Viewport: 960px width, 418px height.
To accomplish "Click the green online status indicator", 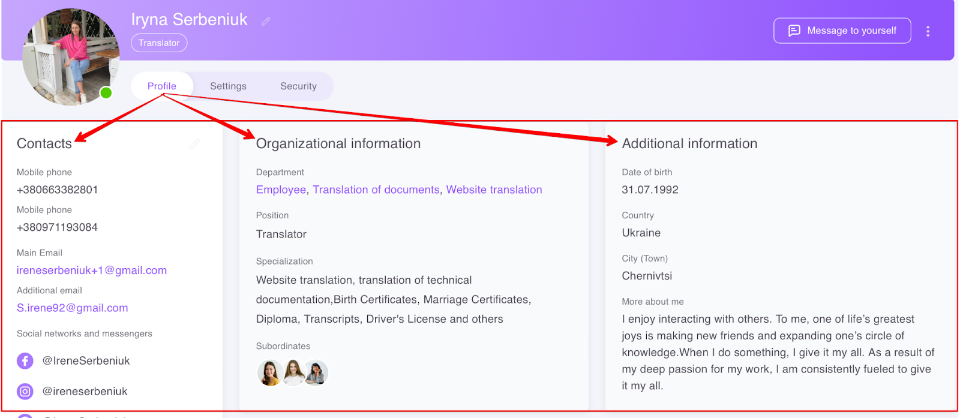I will point(106,93).
